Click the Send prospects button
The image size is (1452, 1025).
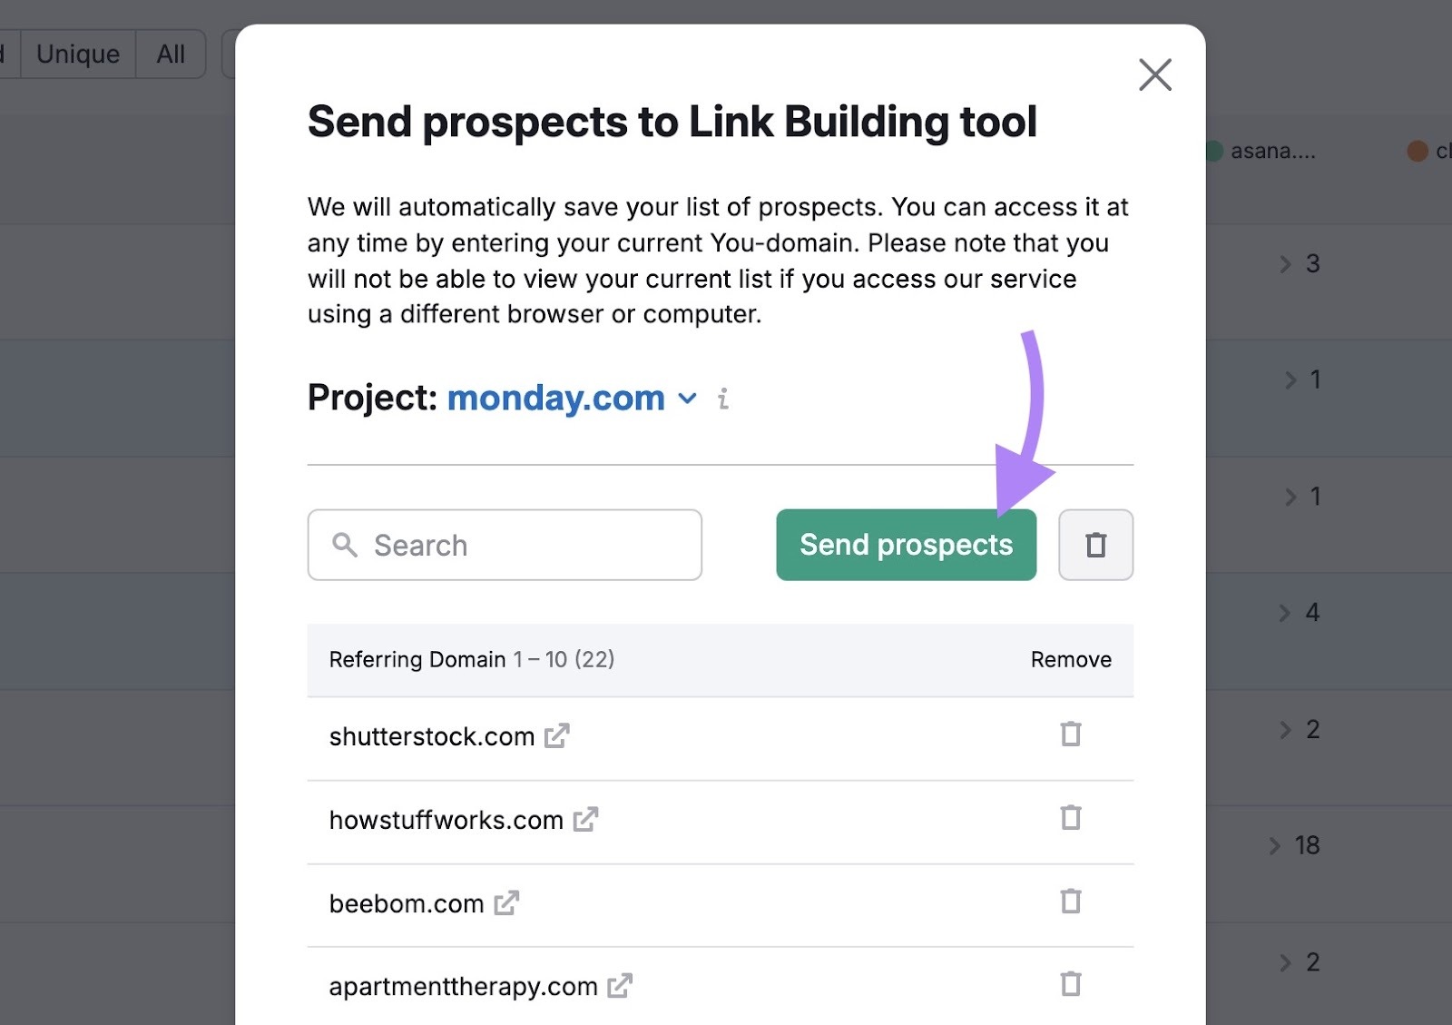click(x=905, y=545)
